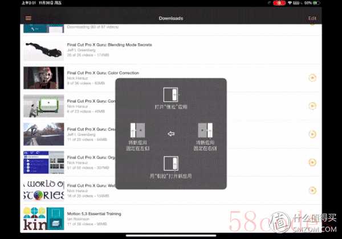The height and width of the screenshot is (239, 342).
Task: Open the Color Correction course thumbnail
Action: 44,78
